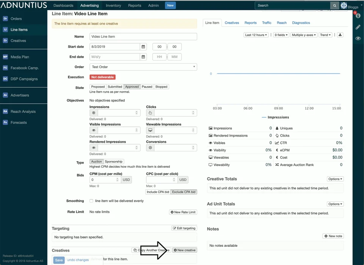Click the eye icon in right rail
The width and height of the screenshot is (364, 265).
[x=358, y=38]
